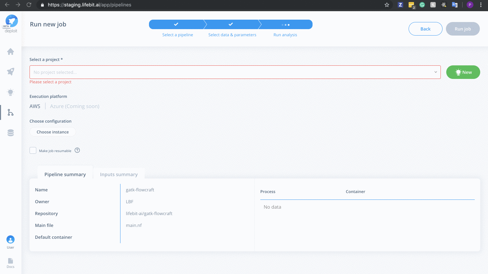Click the Choose instance button
This screenshot has width=488, height=274.
click(x=53, y=132)
